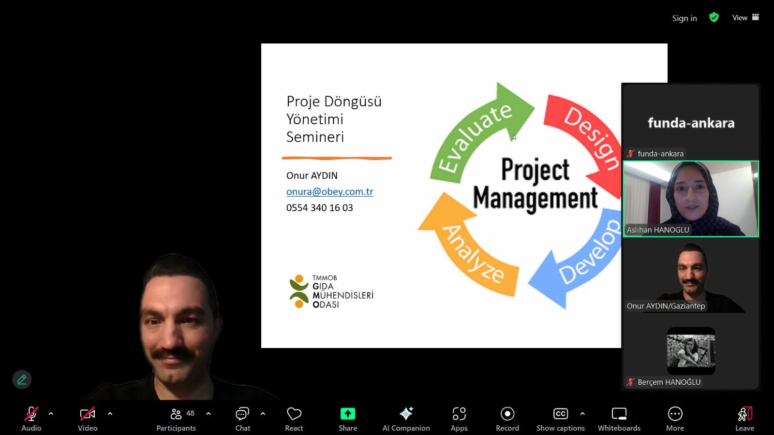The width and height of the screenshot is (774, 435).
Task: Open AI Companion
Action: [x=406, y=419]
